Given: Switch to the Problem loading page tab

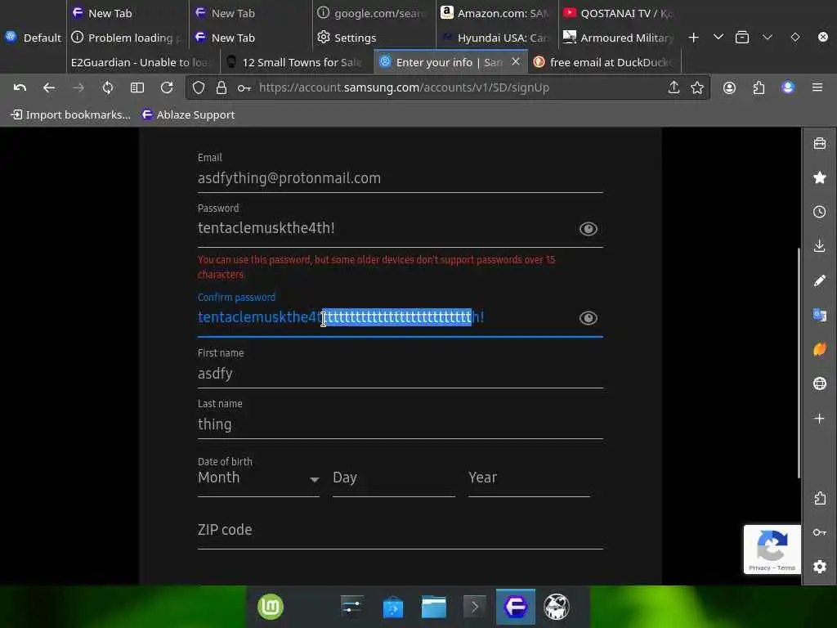Looking at the screenshot, I should tap(128, 38).
